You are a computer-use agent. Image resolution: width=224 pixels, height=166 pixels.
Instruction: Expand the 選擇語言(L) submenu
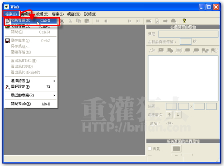(31, 81)
